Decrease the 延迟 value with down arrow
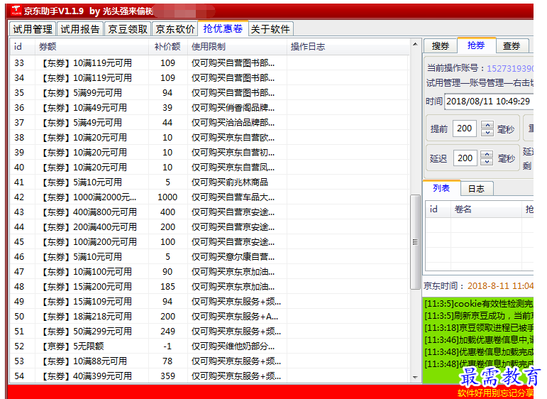The image size is (547, 399). pos(487,162)
